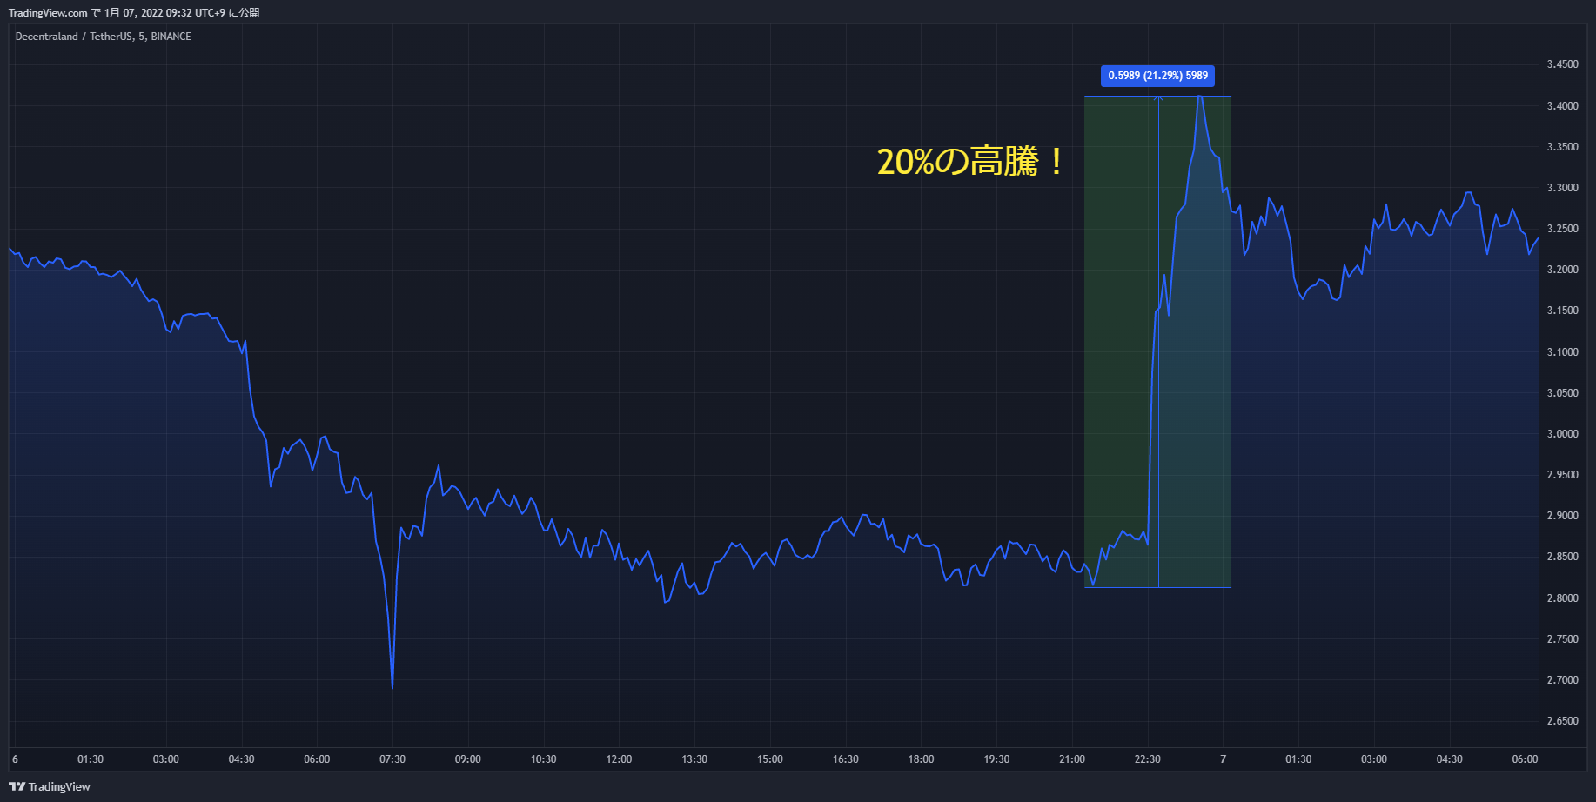Click the 2.8500 price axis label
Image resolution: width=1596 pixels, height=802 pixels.
coord(1562,557)
